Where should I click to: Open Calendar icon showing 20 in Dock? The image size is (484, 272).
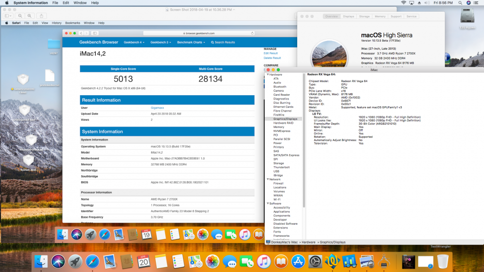pyautogui.click(x=144, y=261)
